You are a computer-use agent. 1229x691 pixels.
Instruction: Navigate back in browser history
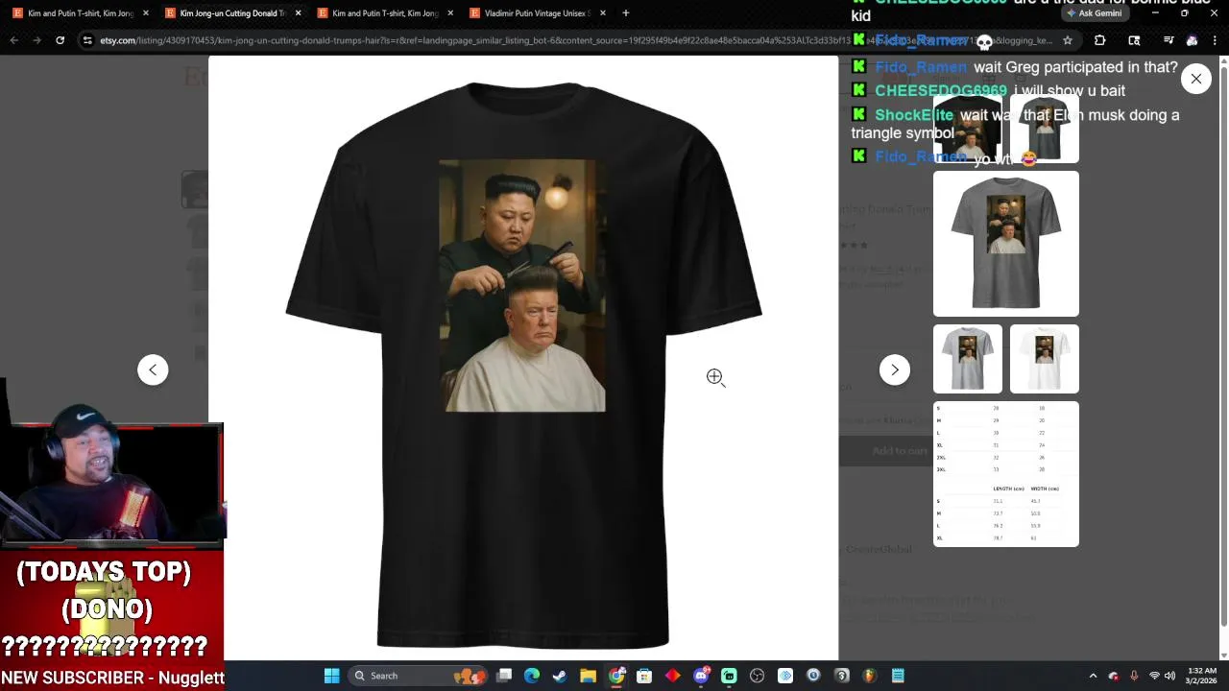[13, 40]
